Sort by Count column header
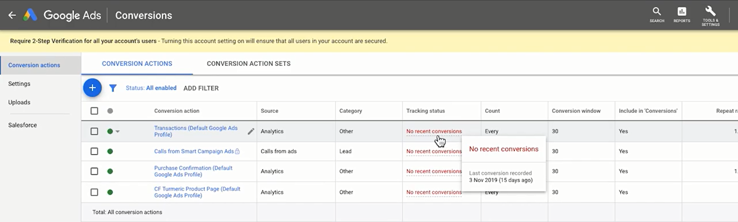Screen dimensions: 738x222 [492, 111]
